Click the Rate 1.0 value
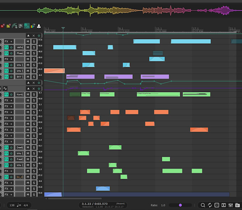This screenshot has height=210, width=242. (163, 205)
